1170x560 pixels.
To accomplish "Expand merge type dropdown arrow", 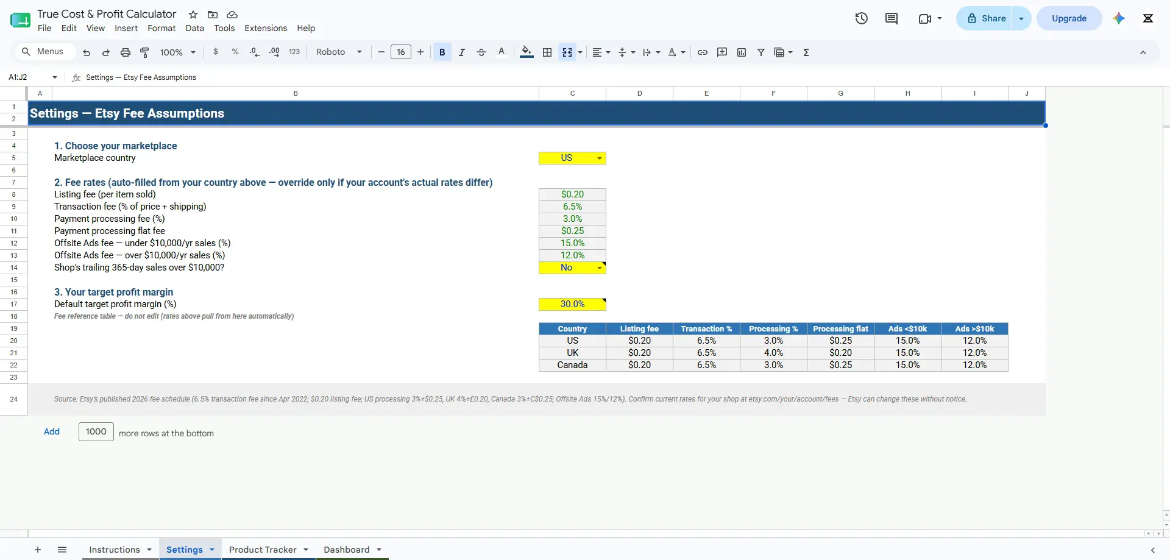I will pyautogui.click(x=580, y=52).
